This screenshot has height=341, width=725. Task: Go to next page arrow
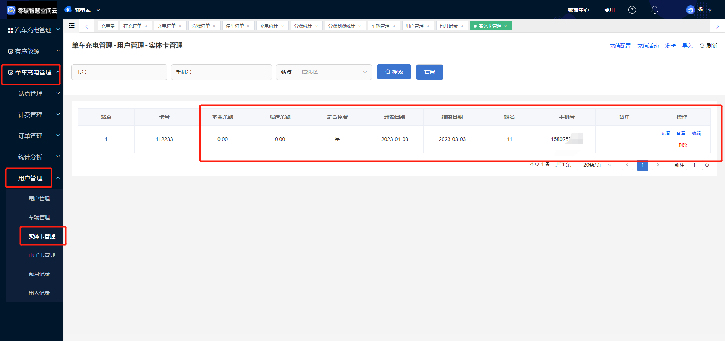tap(658, 165)
